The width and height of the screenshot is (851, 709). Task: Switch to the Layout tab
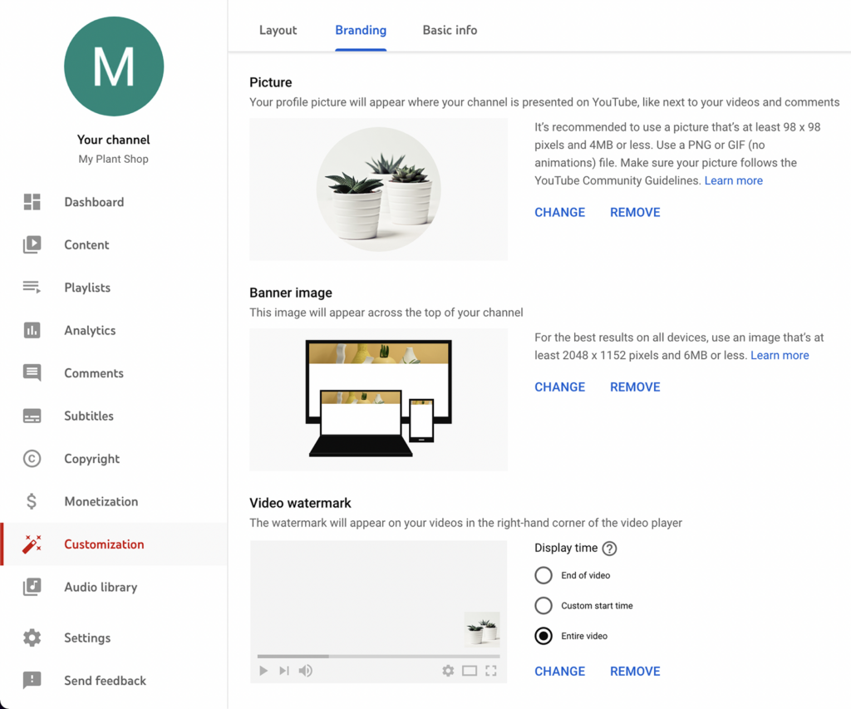point(278,31)
